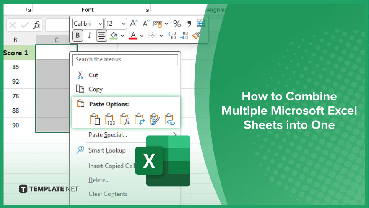Click the Copy pages icon
This screenshot has height=208, width=369.
80,89
